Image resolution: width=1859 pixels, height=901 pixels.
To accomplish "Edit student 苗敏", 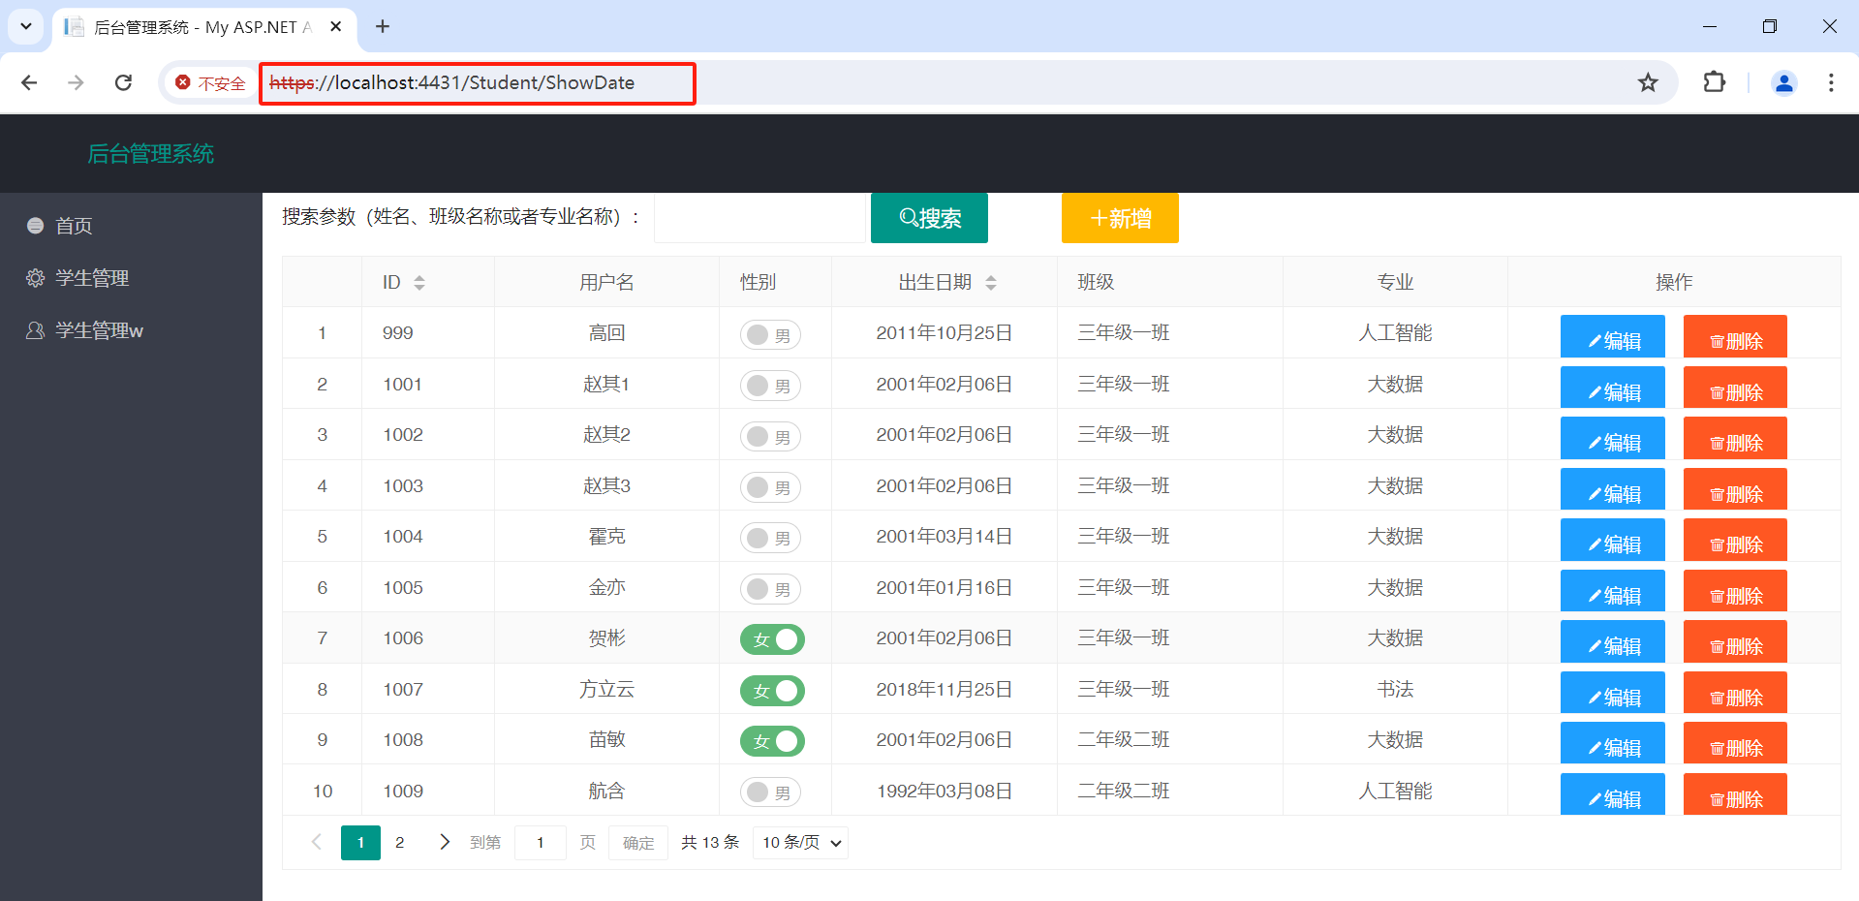I will (x=1612, y=743).
